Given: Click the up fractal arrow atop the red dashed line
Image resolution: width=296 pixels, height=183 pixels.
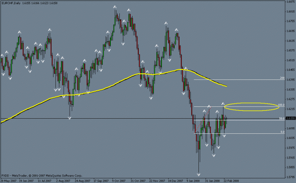Looking at the screenshot, I should pos(209,106).
